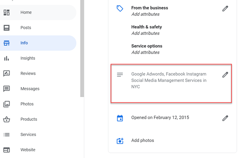Click Opened on February 12, 2015 text
Viewport: 242px width, 158px height.
pos(160,117)
